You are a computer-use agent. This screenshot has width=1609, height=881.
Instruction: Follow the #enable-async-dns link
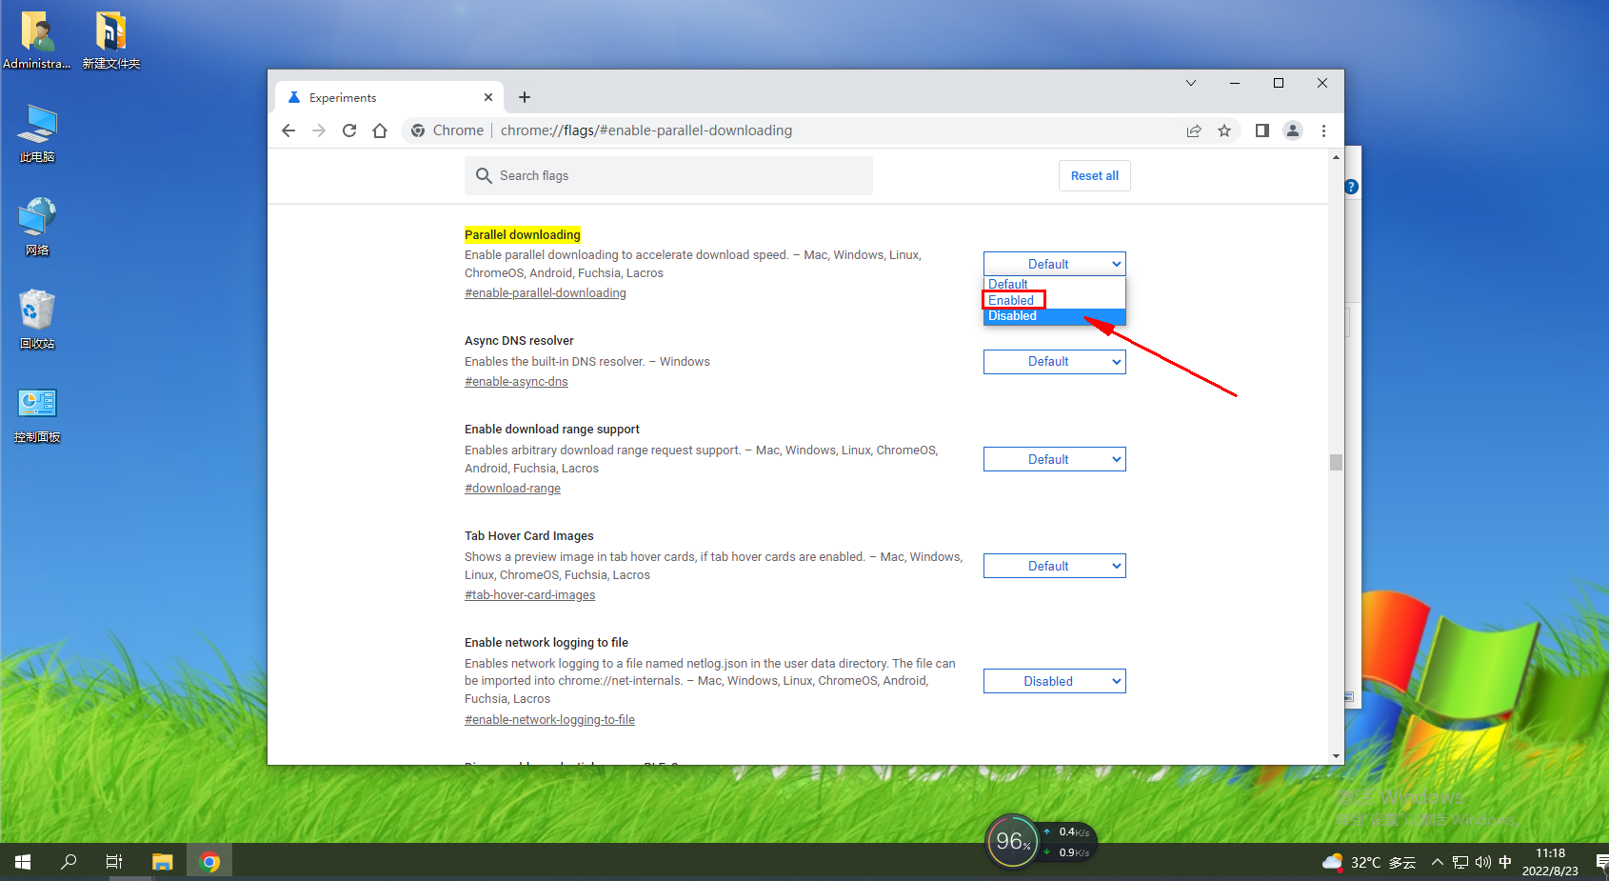point(516,382)
